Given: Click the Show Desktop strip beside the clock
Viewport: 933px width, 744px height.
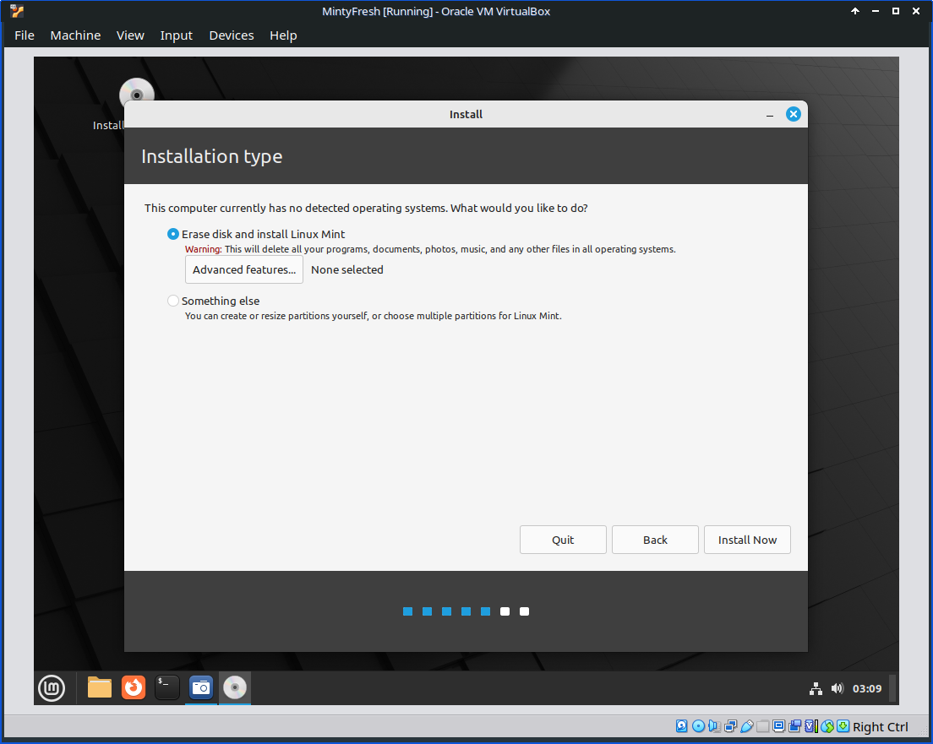Looking at the screenshot, I should pos(892,689).
